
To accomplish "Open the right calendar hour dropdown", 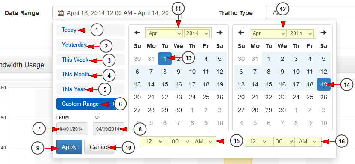I will click(258, 141).
